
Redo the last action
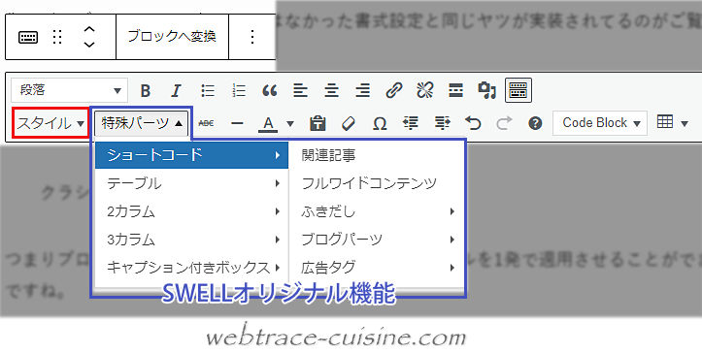coord(504,123)
